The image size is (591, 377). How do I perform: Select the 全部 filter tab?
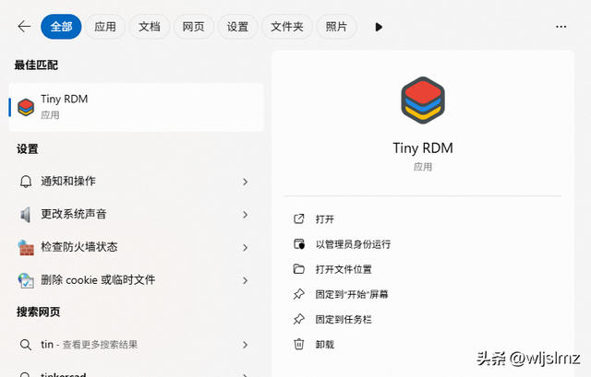point(61,27)
